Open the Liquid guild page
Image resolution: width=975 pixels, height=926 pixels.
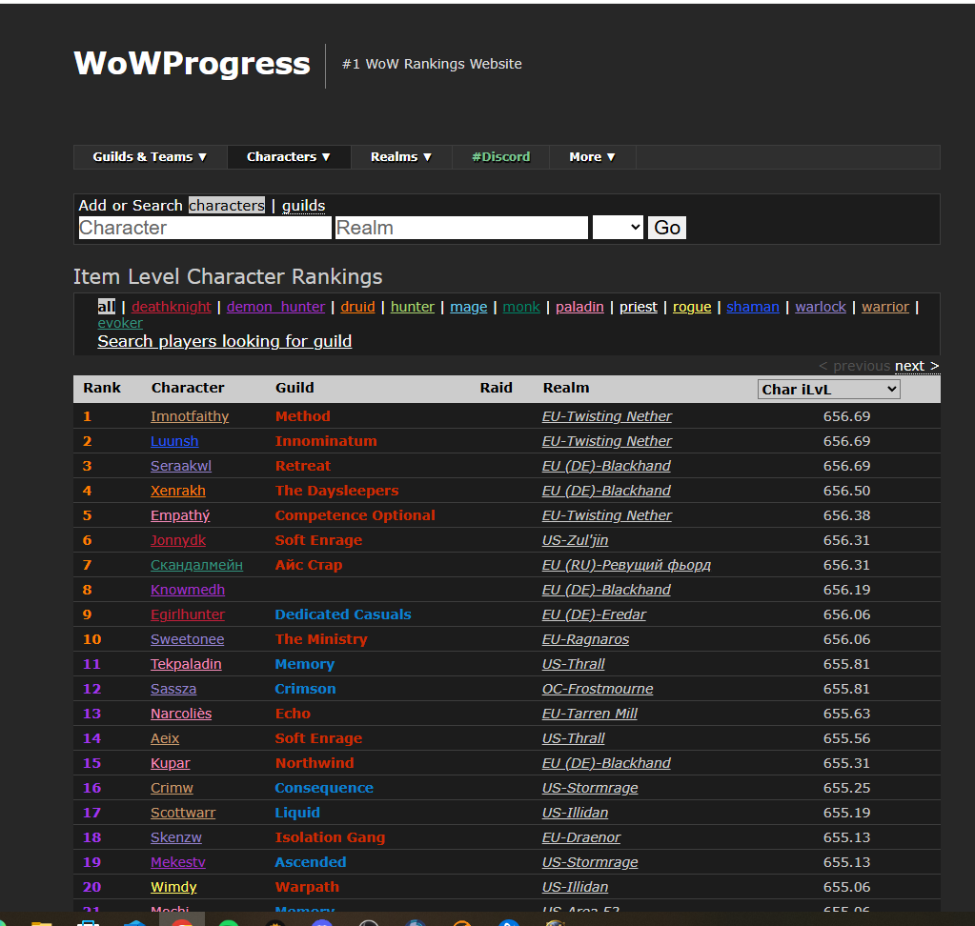click(x=297, y=813)
